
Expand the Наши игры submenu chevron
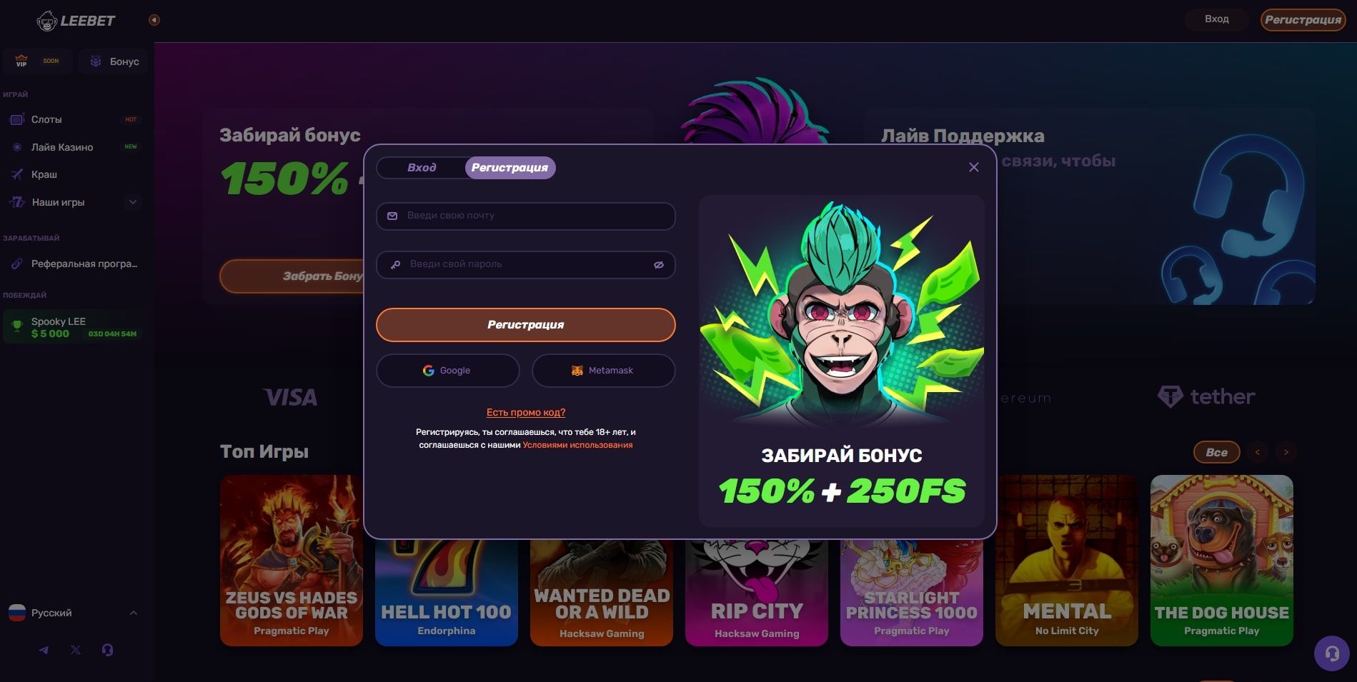pos(133,202)
